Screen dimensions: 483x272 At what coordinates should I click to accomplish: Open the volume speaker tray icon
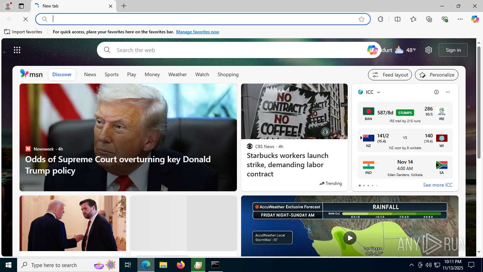(x=428, y=265)
